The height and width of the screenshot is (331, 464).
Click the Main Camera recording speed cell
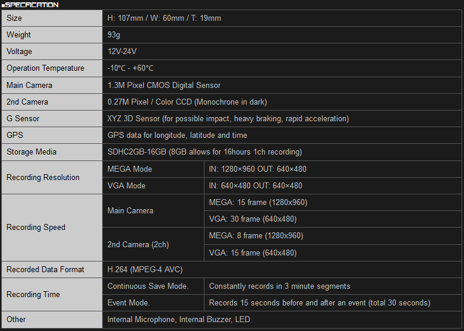click(130, 210)
